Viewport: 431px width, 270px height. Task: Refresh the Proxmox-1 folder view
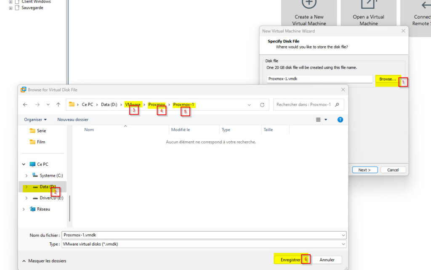(262, 105)
